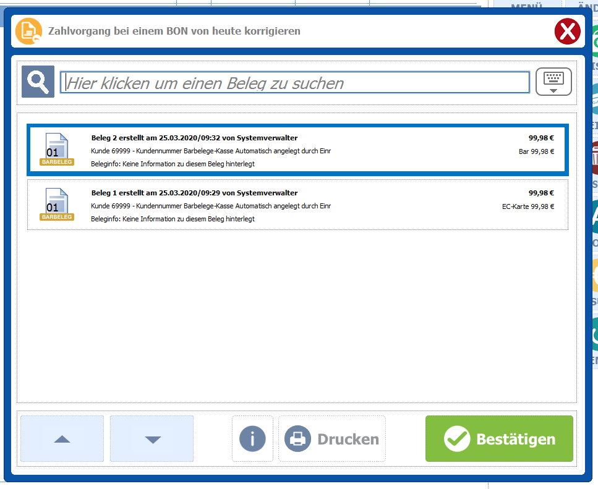Select Beleg 2 from 09:32
The image size is (598, 489).
297,151
